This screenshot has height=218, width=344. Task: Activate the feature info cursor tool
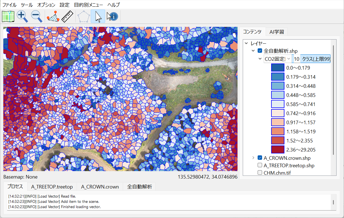tap(112, 16)
